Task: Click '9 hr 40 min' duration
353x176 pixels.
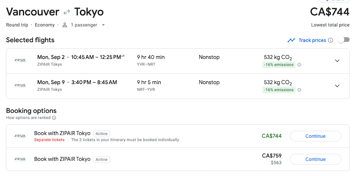Action: point(151,57)
